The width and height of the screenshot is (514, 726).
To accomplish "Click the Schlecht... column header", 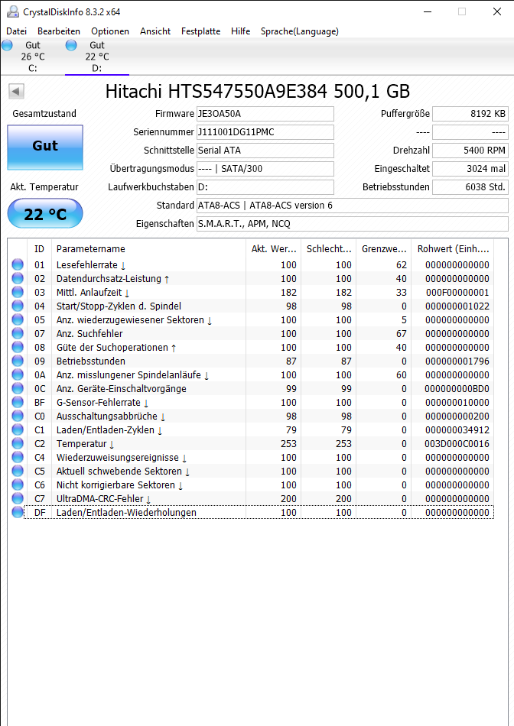I will point(329,248).
